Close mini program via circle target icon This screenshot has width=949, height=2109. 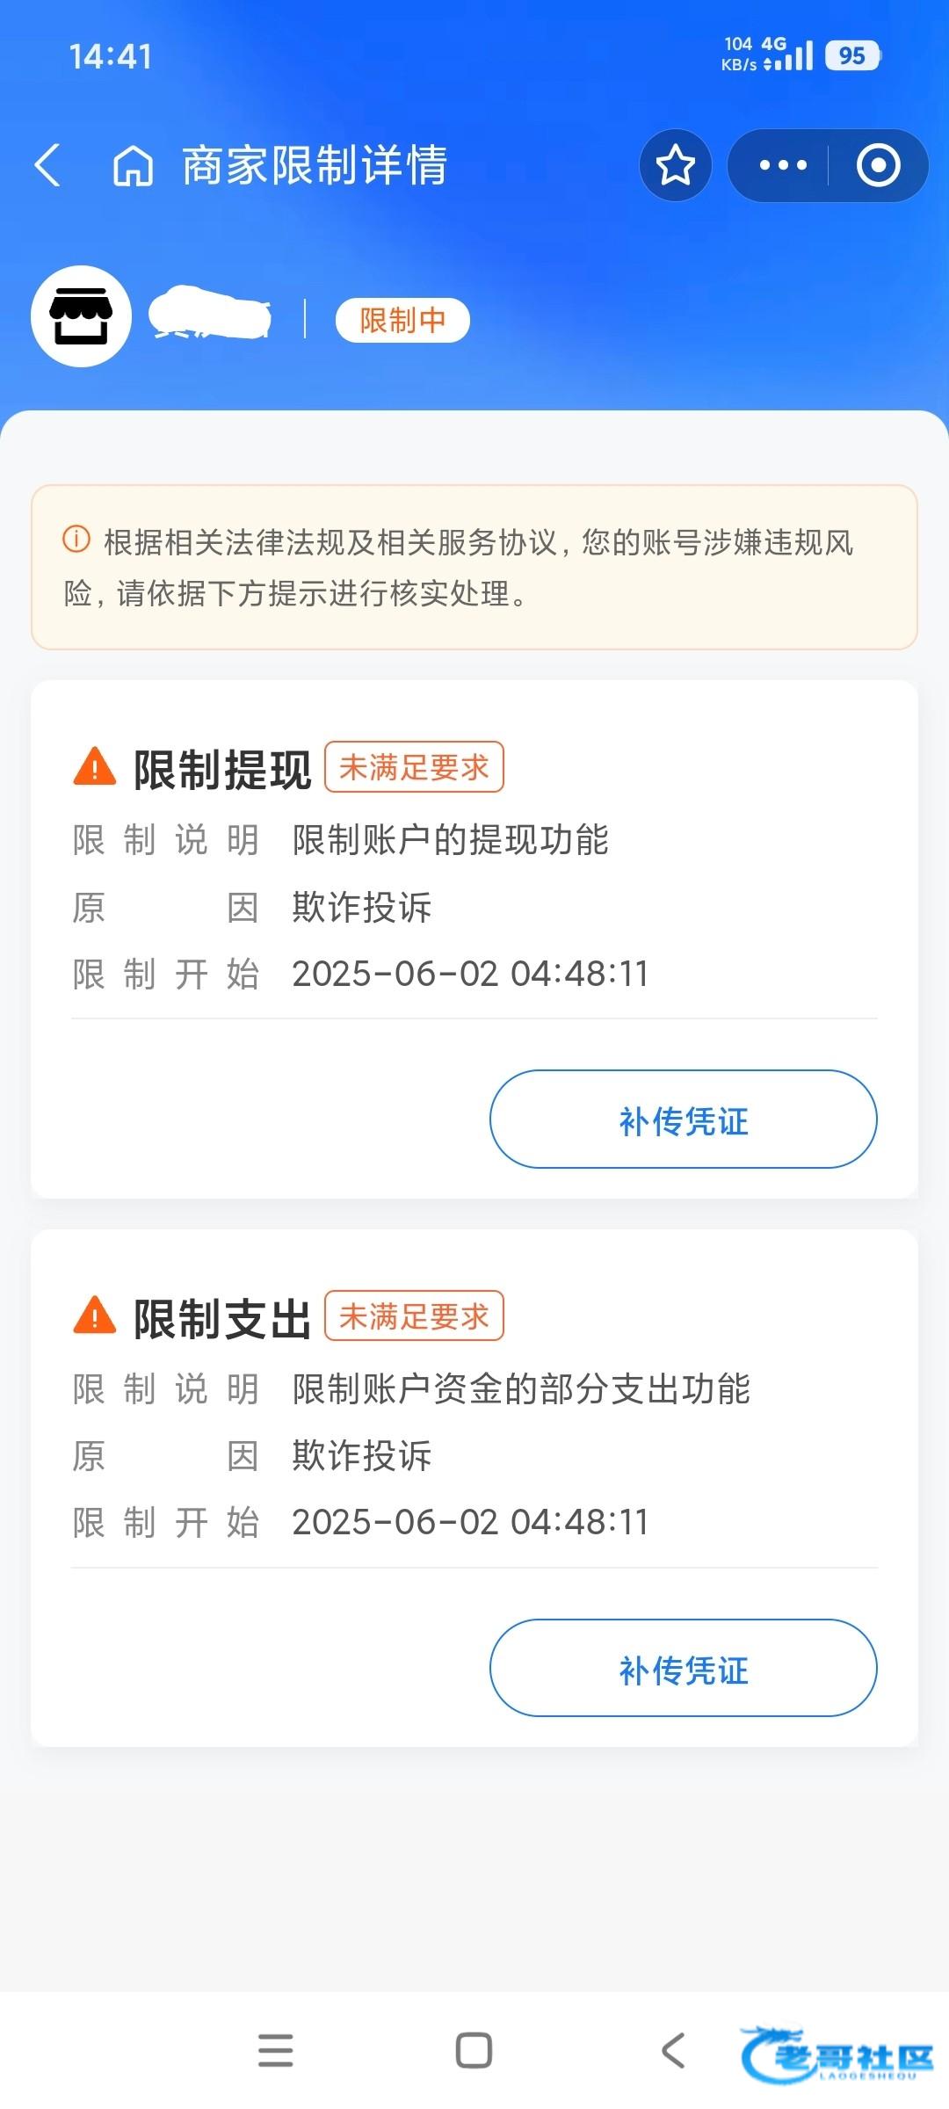(878, 165)
